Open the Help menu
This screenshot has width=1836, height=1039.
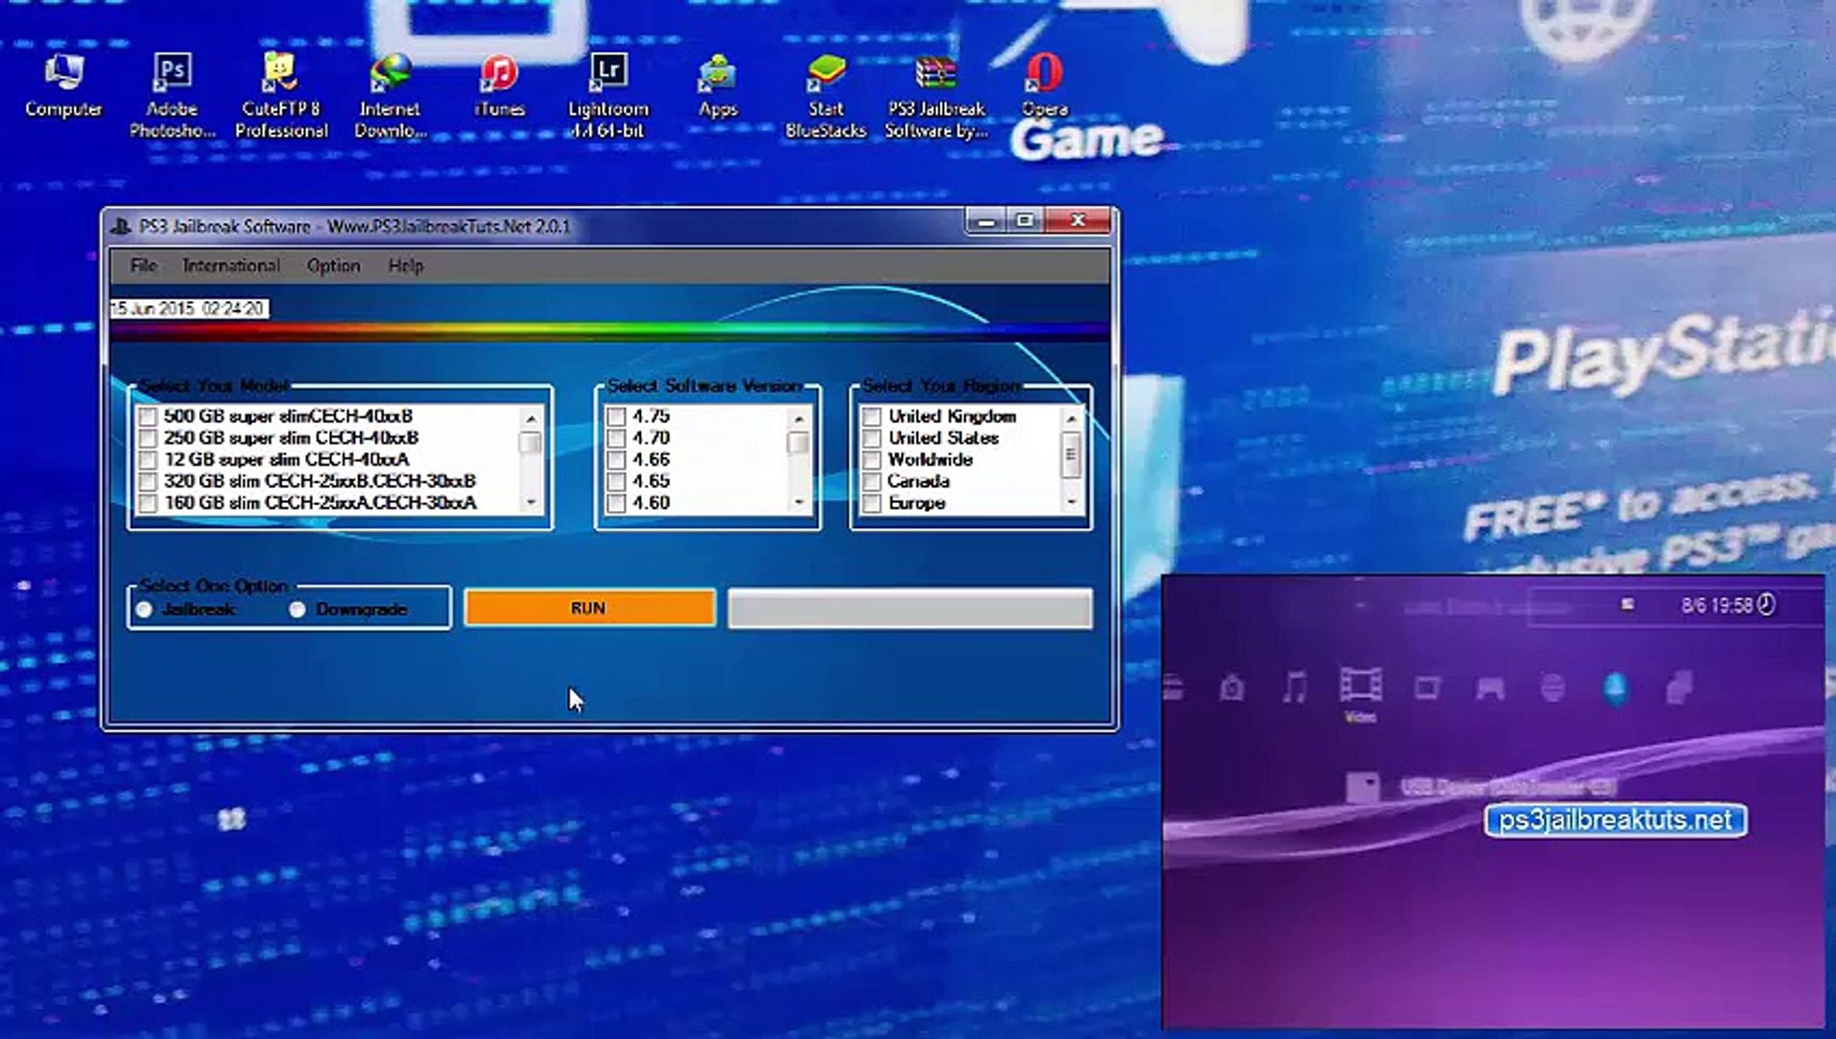point(406,266)
